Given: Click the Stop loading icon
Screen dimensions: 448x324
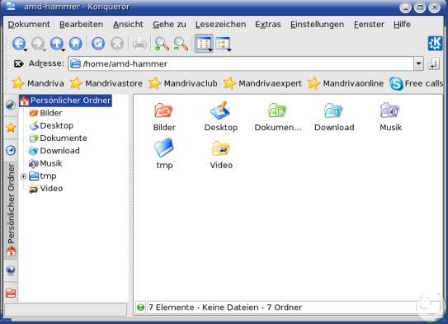Looking at the screenshot, I should coord(117,44).
